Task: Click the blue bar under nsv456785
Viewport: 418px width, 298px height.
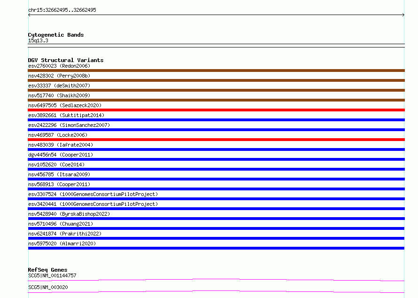Action: (x=216, y=179)
